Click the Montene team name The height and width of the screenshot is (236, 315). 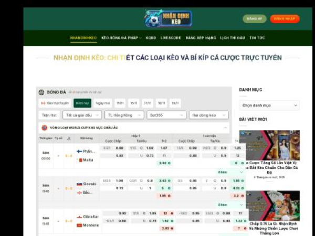91,225
